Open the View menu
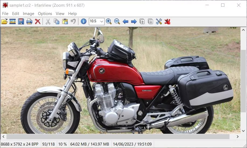 coord(60,14)
